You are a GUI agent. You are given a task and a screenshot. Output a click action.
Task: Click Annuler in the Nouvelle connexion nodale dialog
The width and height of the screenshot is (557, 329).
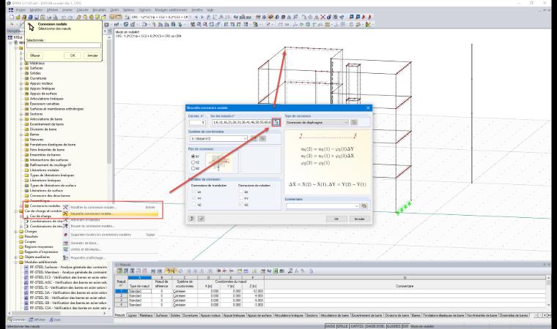pyautogui.click(x=360, y=219)
